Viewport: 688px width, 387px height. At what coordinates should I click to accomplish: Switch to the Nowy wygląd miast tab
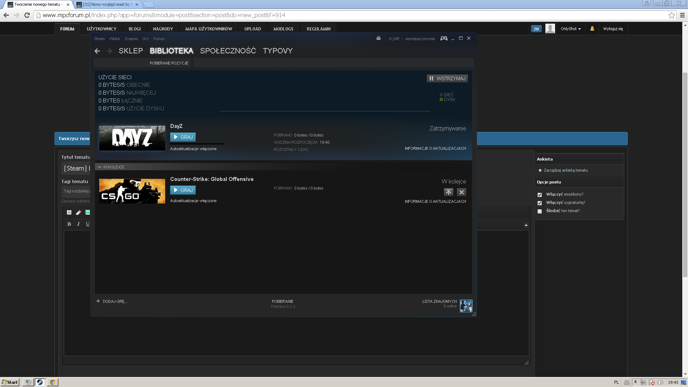tap(107, 5)
